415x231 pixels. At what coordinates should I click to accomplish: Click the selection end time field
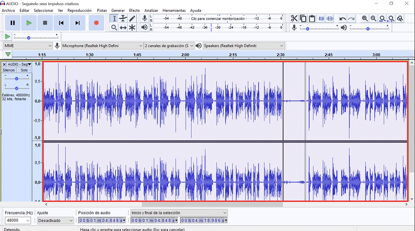pyautogui.click(x=204, y=220)
